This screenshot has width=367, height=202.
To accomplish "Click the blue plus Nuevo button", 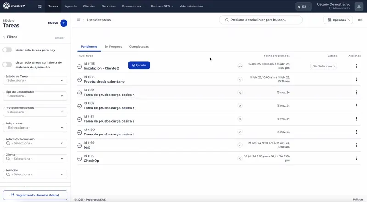I will [x=64, y=23].
